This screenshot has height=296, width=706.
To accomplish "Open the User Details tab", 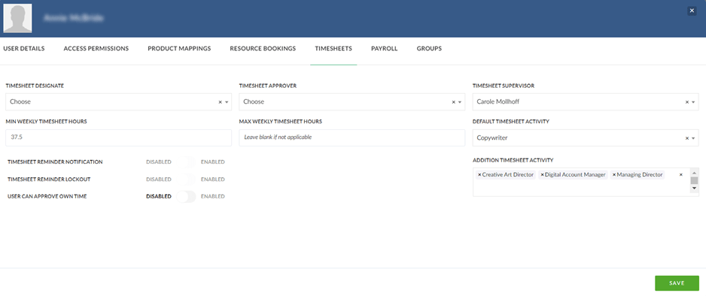I will [x=24, y=49].
